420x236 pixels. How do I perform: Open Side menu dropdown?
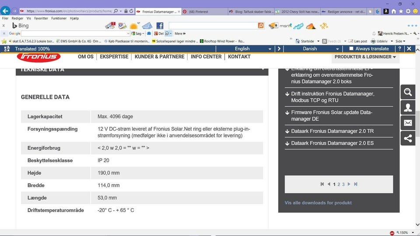point(400,41)
